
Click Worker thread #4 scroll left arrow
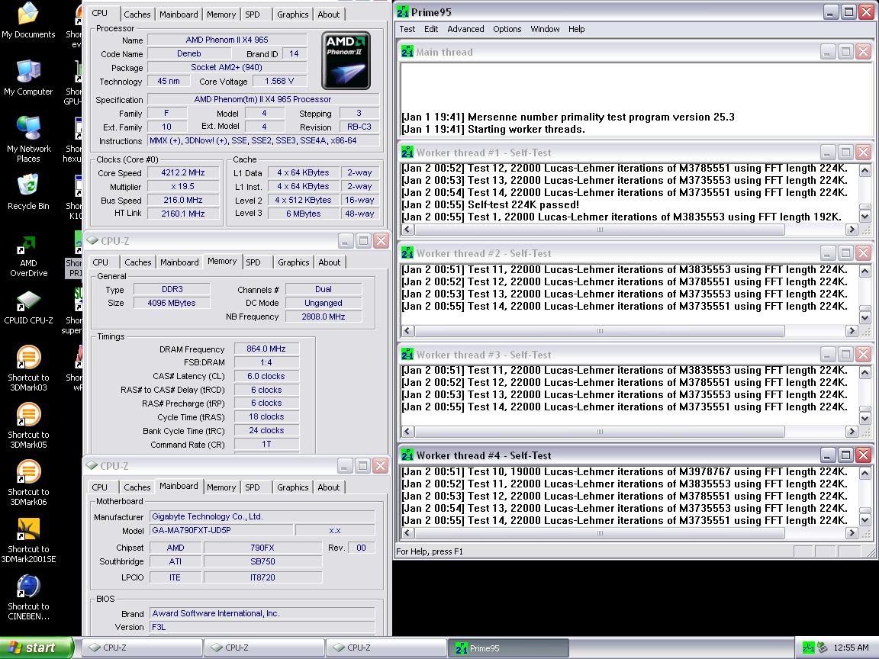point(407,533)
